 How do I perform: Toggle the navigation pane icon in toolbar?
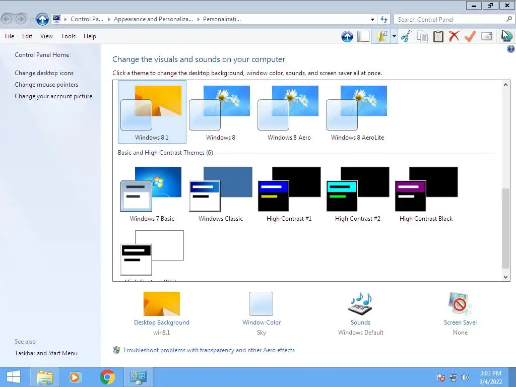click(x=363, y=36)
